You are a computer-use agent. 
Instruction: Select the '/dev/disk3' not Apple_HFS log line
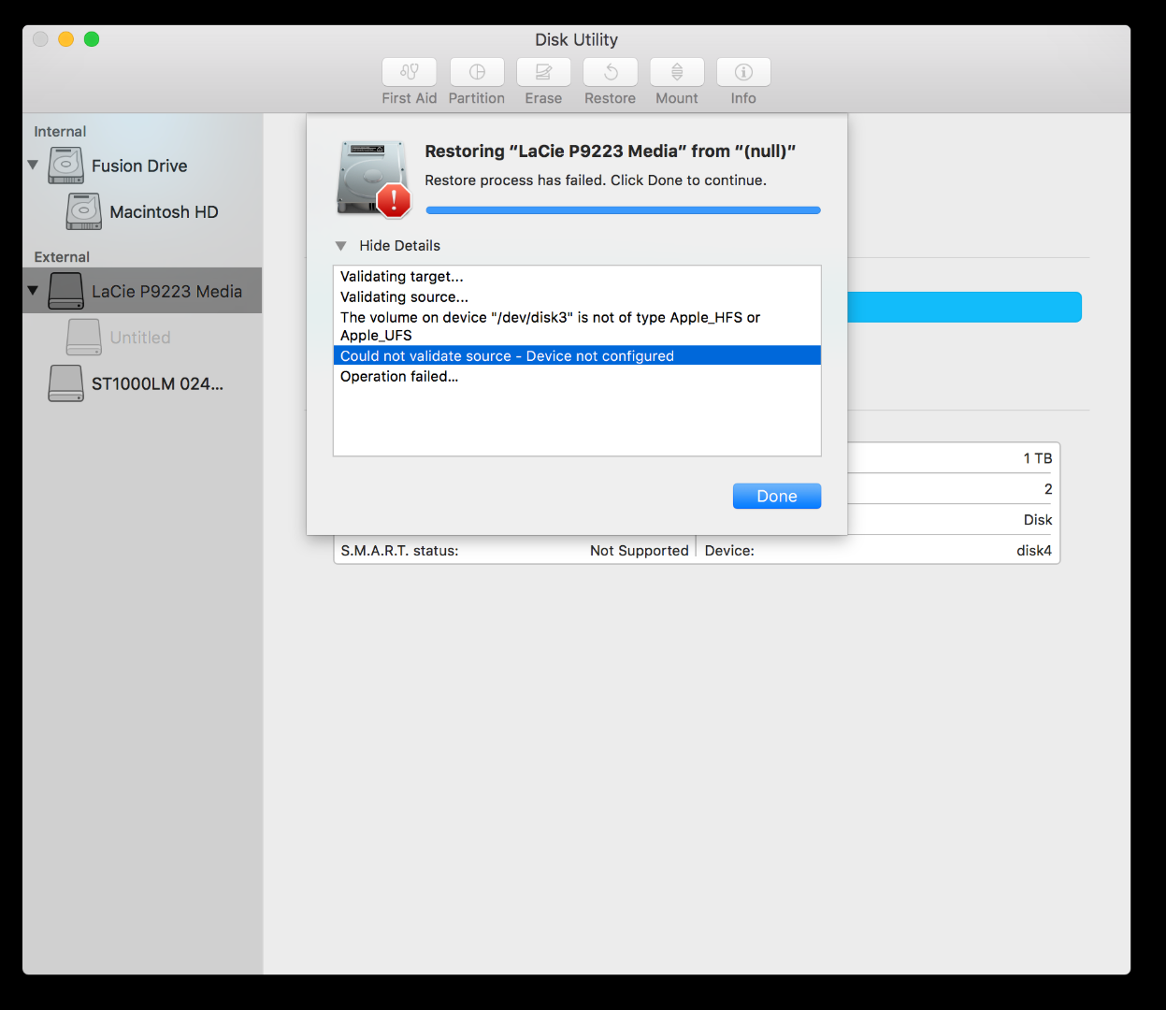[577, 326]
